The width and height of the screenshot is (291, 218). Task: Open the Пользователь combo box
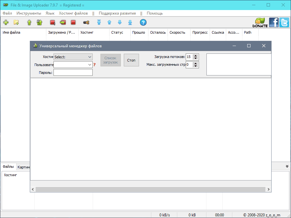73,65
